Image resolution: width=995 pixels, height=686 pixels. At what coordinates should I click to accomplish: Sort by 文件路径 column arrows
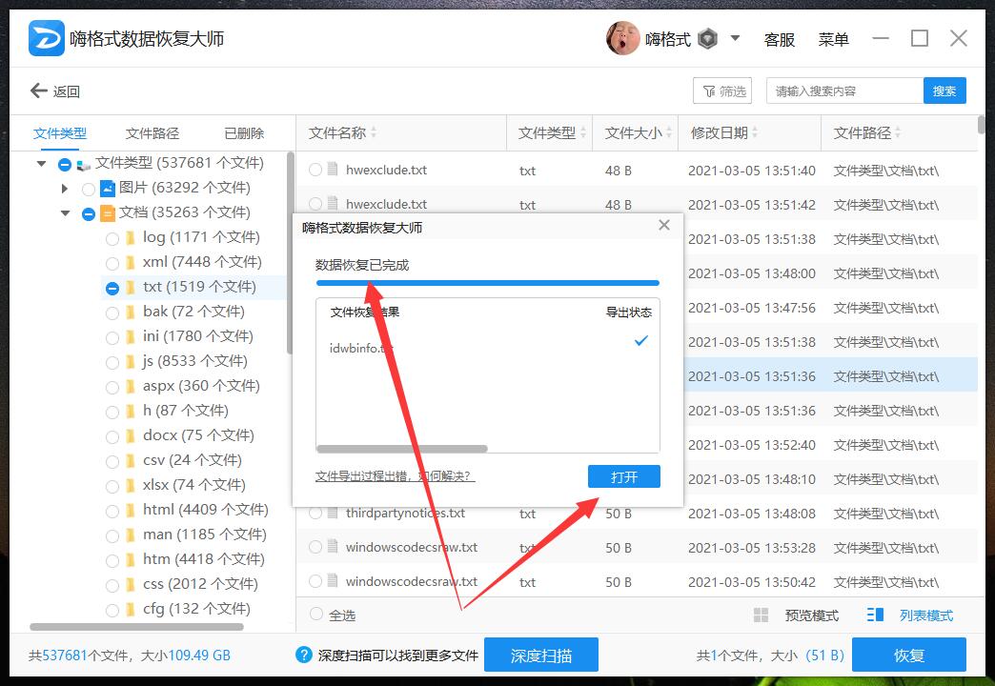[x=898, y=132]
